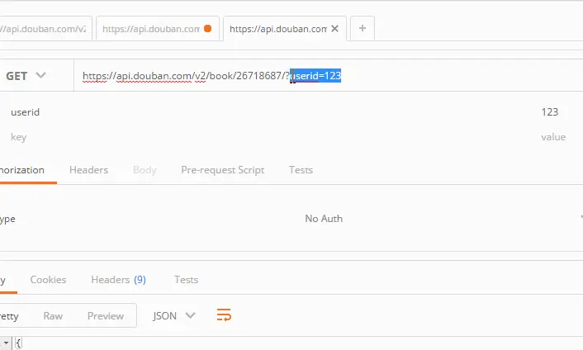
Task: Open the response Tests tab
Action: 187,279
